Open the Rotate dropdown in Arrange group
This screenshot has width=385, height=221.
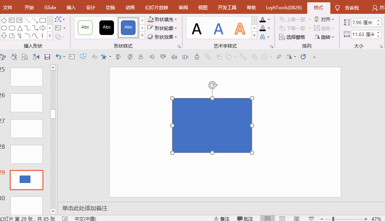pyautogui.click(x=324, y=37)
